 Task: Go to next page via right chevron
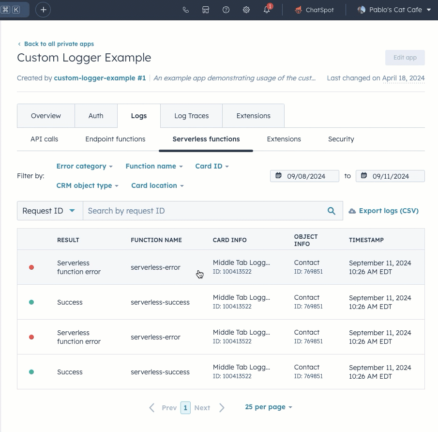coord(222,407)
